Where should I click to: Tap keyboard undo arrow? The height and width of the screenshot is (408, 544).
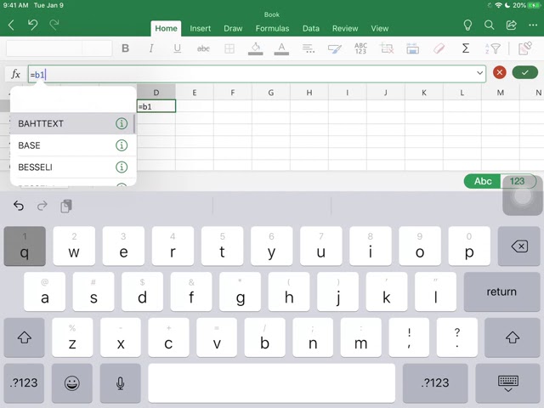tap(19, 206)
